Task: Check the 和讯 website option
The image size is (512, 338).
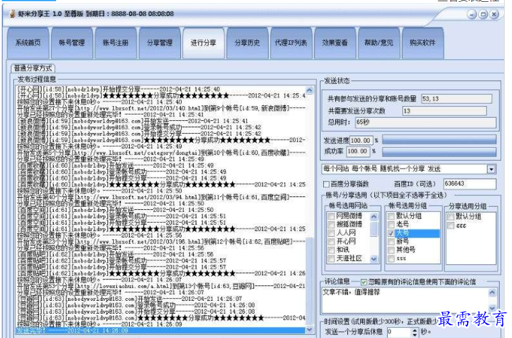Action: pos(331,250)
